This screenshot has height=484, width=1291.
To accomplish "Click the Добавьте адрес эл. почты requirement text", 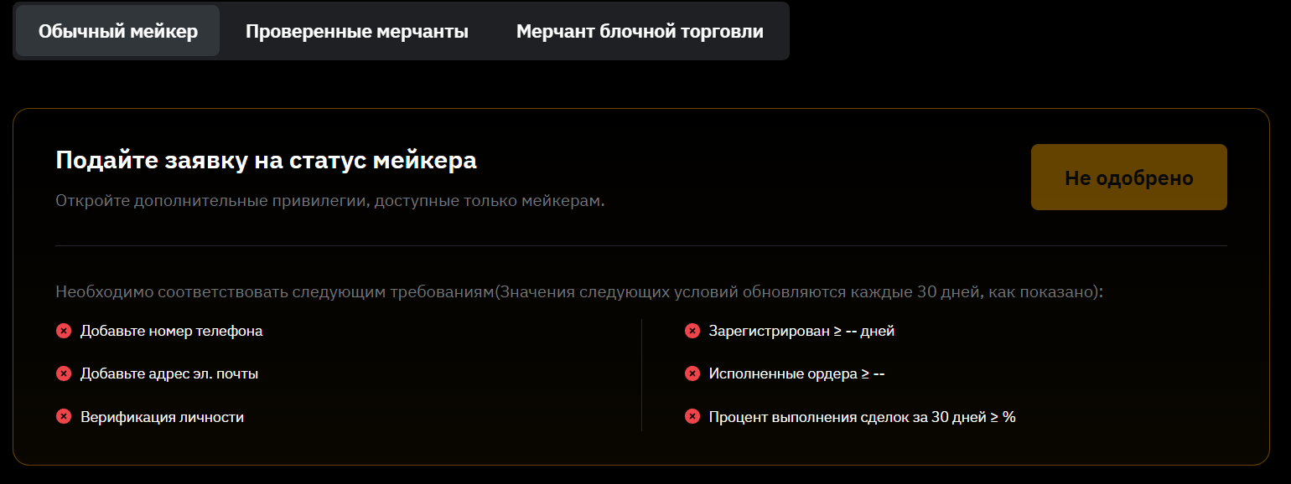I will point(169,373).
